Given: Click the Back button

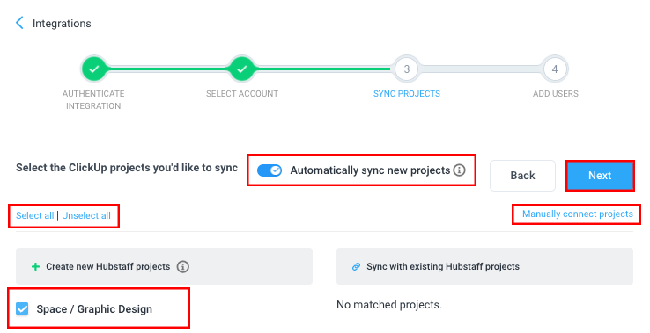Looking at the screenshot, I should point(523,176).
